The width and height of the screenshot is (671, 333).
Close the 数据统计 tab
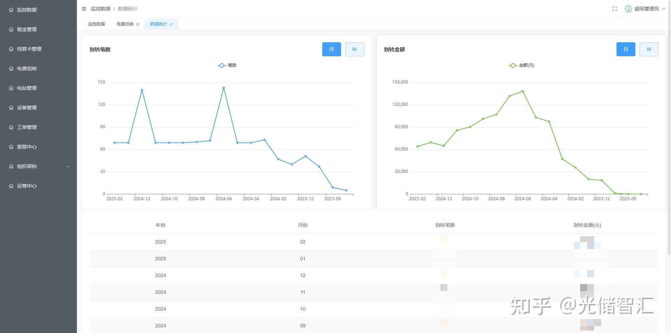pos(171,24)
